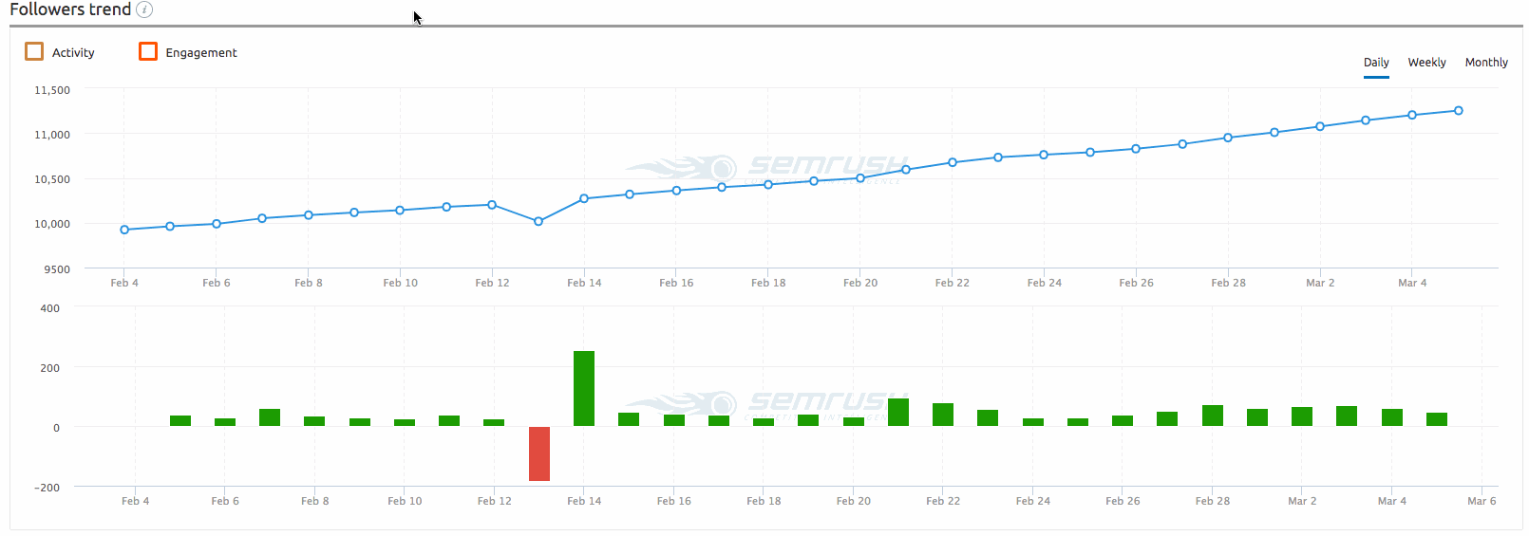Click the green bar at Feb 21
The height and width of the screenshot is (536, 1529).
point(898,413)
